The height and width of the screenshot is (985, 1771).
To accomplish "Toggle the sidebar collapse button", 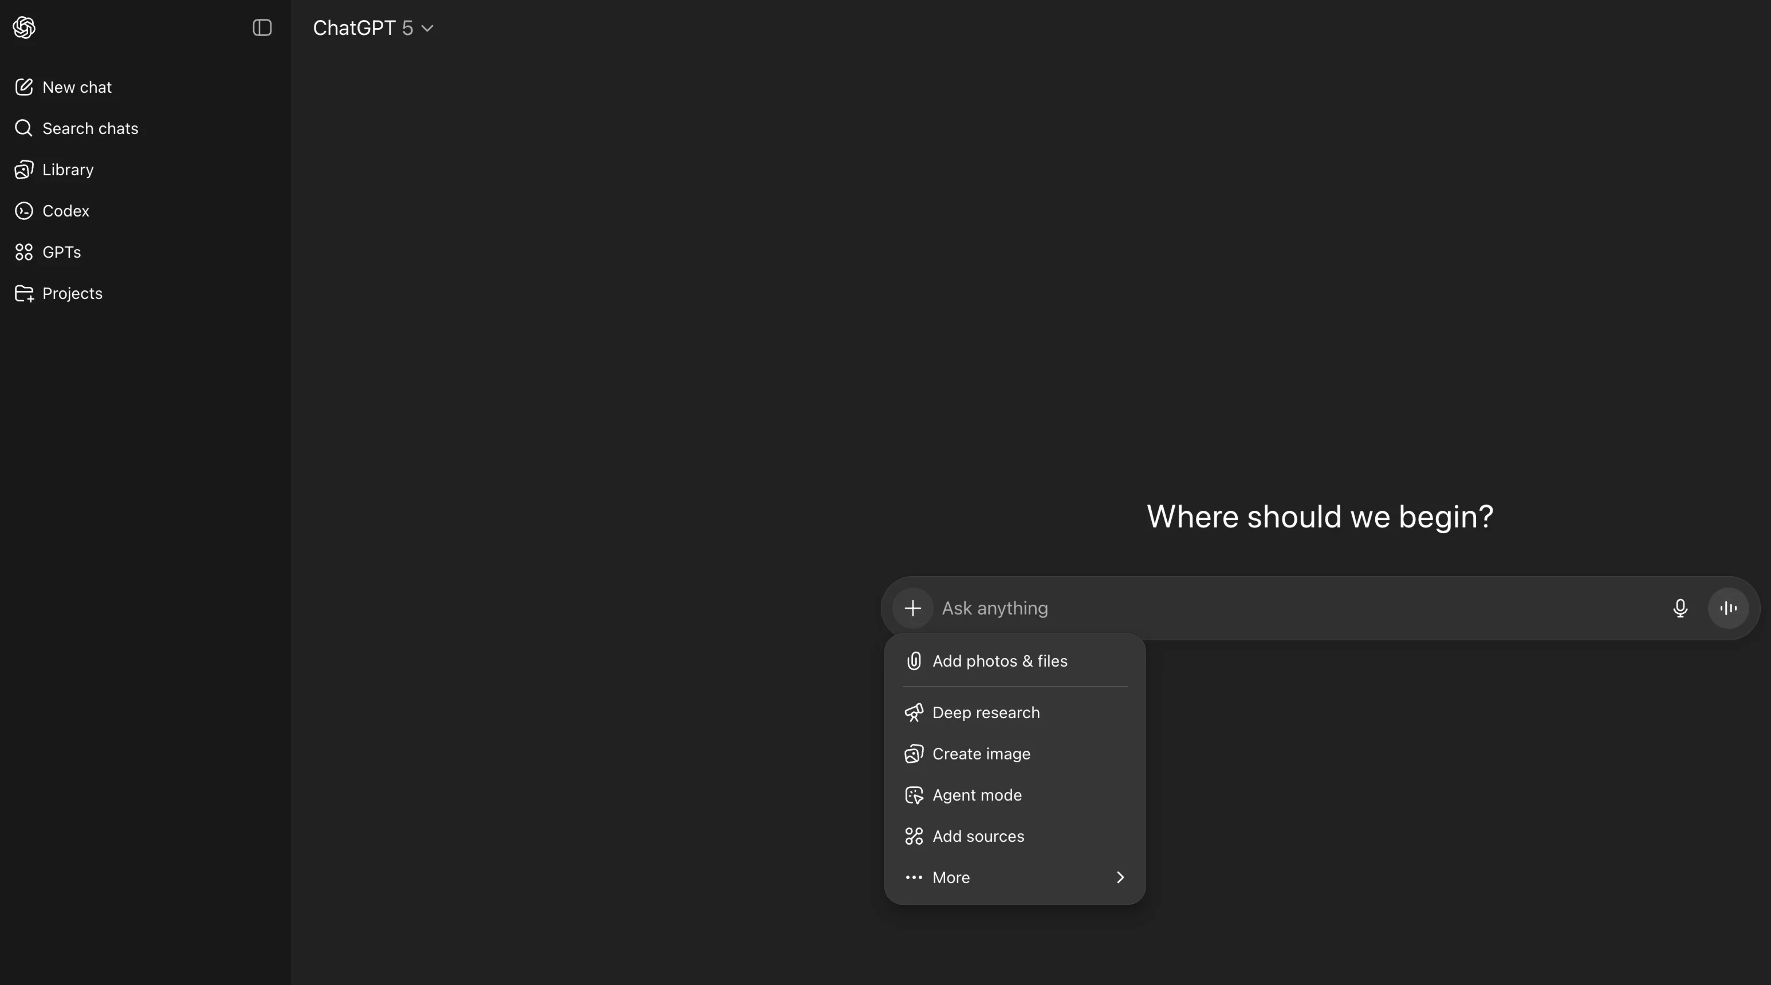I will (x=262, y=27).
